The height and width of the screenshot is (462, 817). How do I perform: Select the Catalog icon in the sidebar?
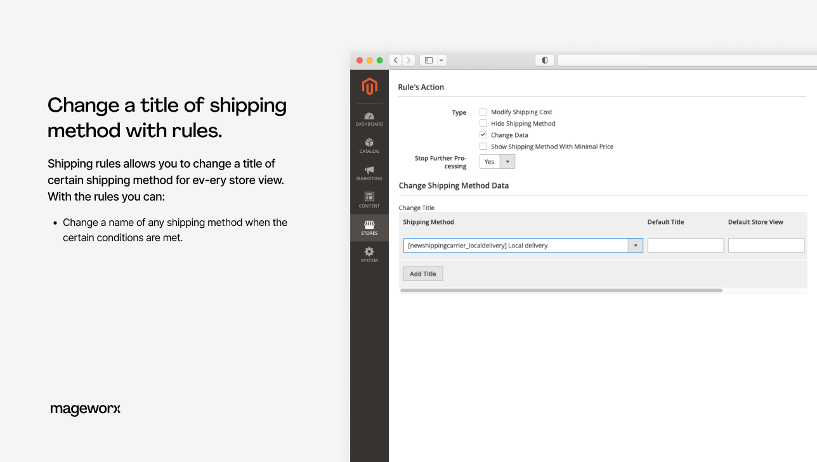(x=369, y=145)
